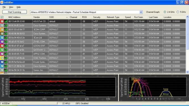The width and height of the screenshot is (189, 106).
Task: Toggle the CC&C Techno row checkbox
Action: coord(2,58)
